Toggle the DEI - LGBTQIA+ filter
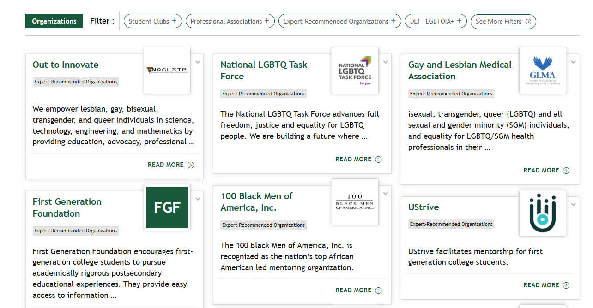593x308 pixels. (x=435, y=21)
